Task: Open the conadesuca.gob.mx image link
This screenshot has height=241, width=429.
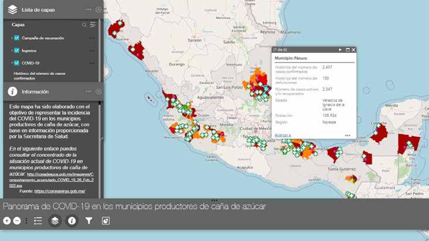Action: (52, 180)
